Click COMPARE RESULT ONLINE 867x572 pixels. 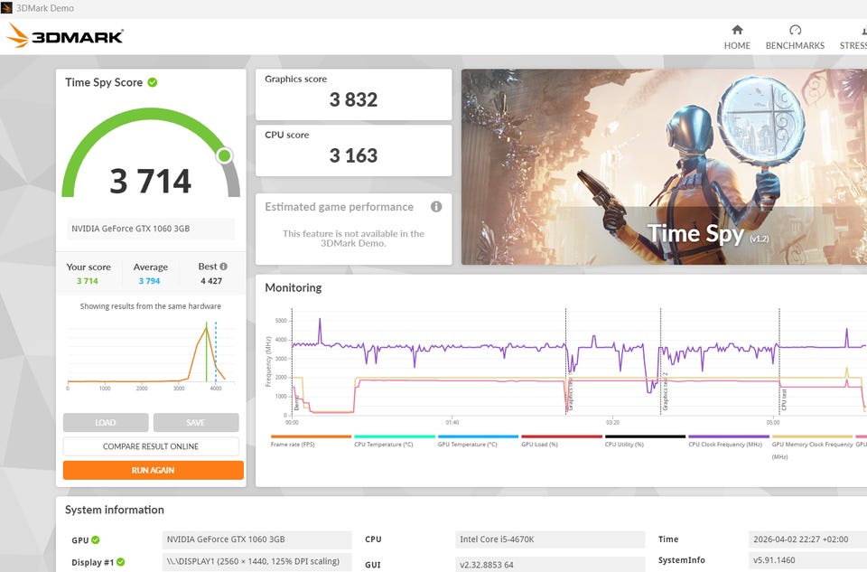(151, 446)
